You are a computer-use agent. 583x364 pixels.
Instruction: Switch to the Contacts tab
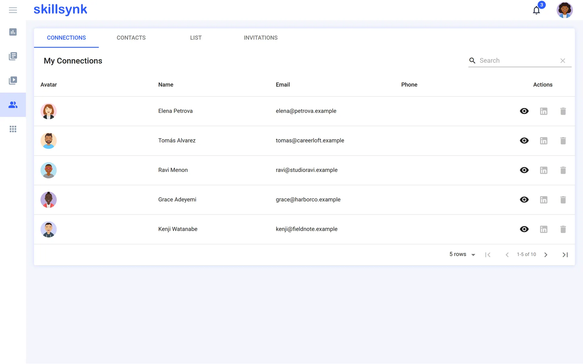[131, 38]
